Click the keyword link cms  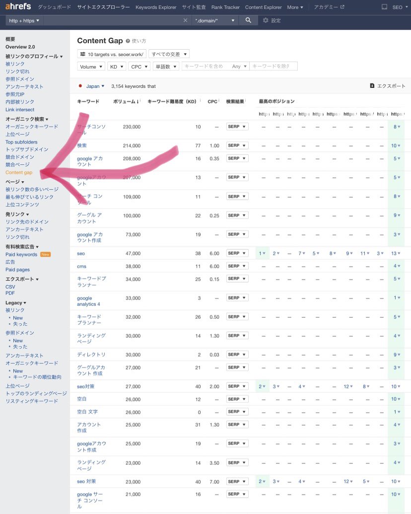click(x=81, y=266)
